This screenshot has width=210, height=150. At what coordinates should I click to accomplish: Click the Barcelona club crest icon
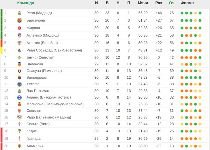(19, 20)
